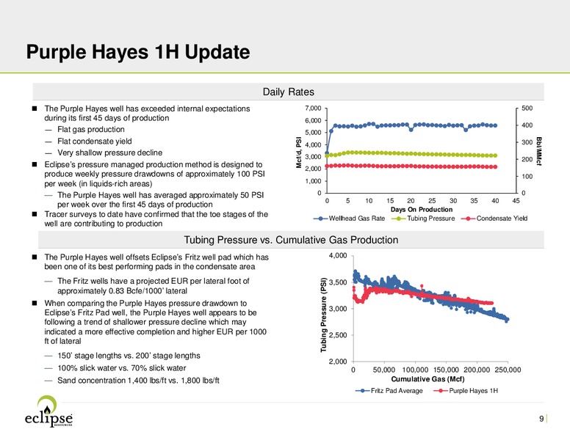Click the green tubing pressure line in the chart
Viewport: 570px width, 440px height.
pyautogui.click(x=411, y=154)
